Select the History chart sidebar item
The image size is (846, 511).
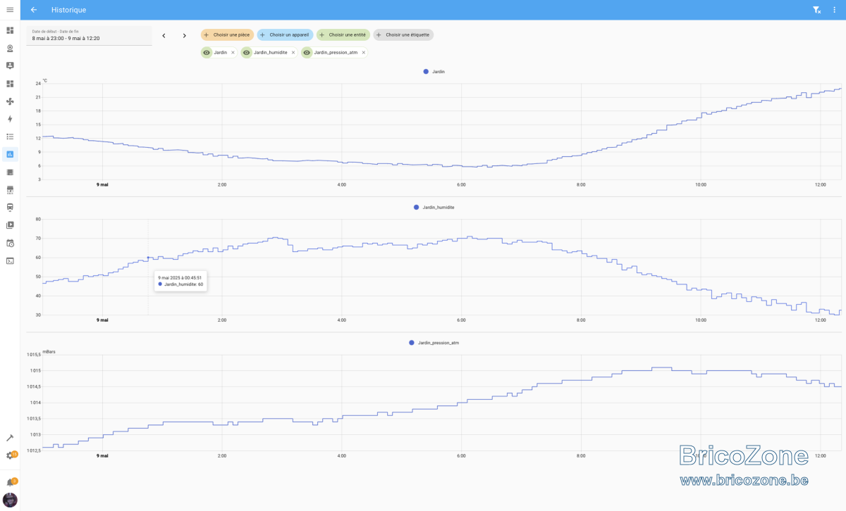point(10,154)
